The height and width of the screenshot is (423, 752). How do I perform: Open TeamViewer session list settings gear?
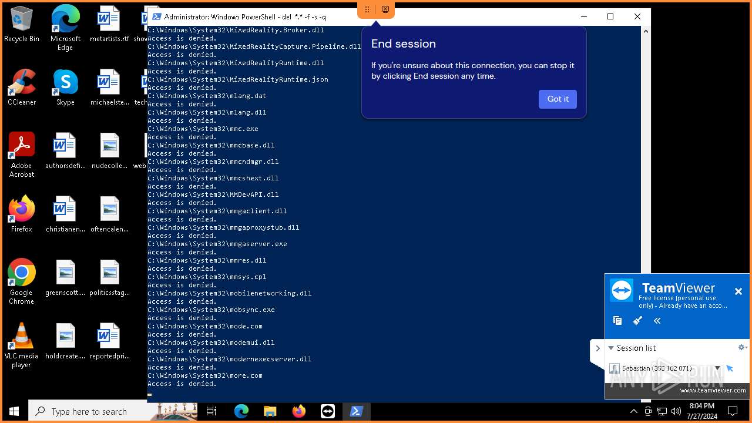743,348
